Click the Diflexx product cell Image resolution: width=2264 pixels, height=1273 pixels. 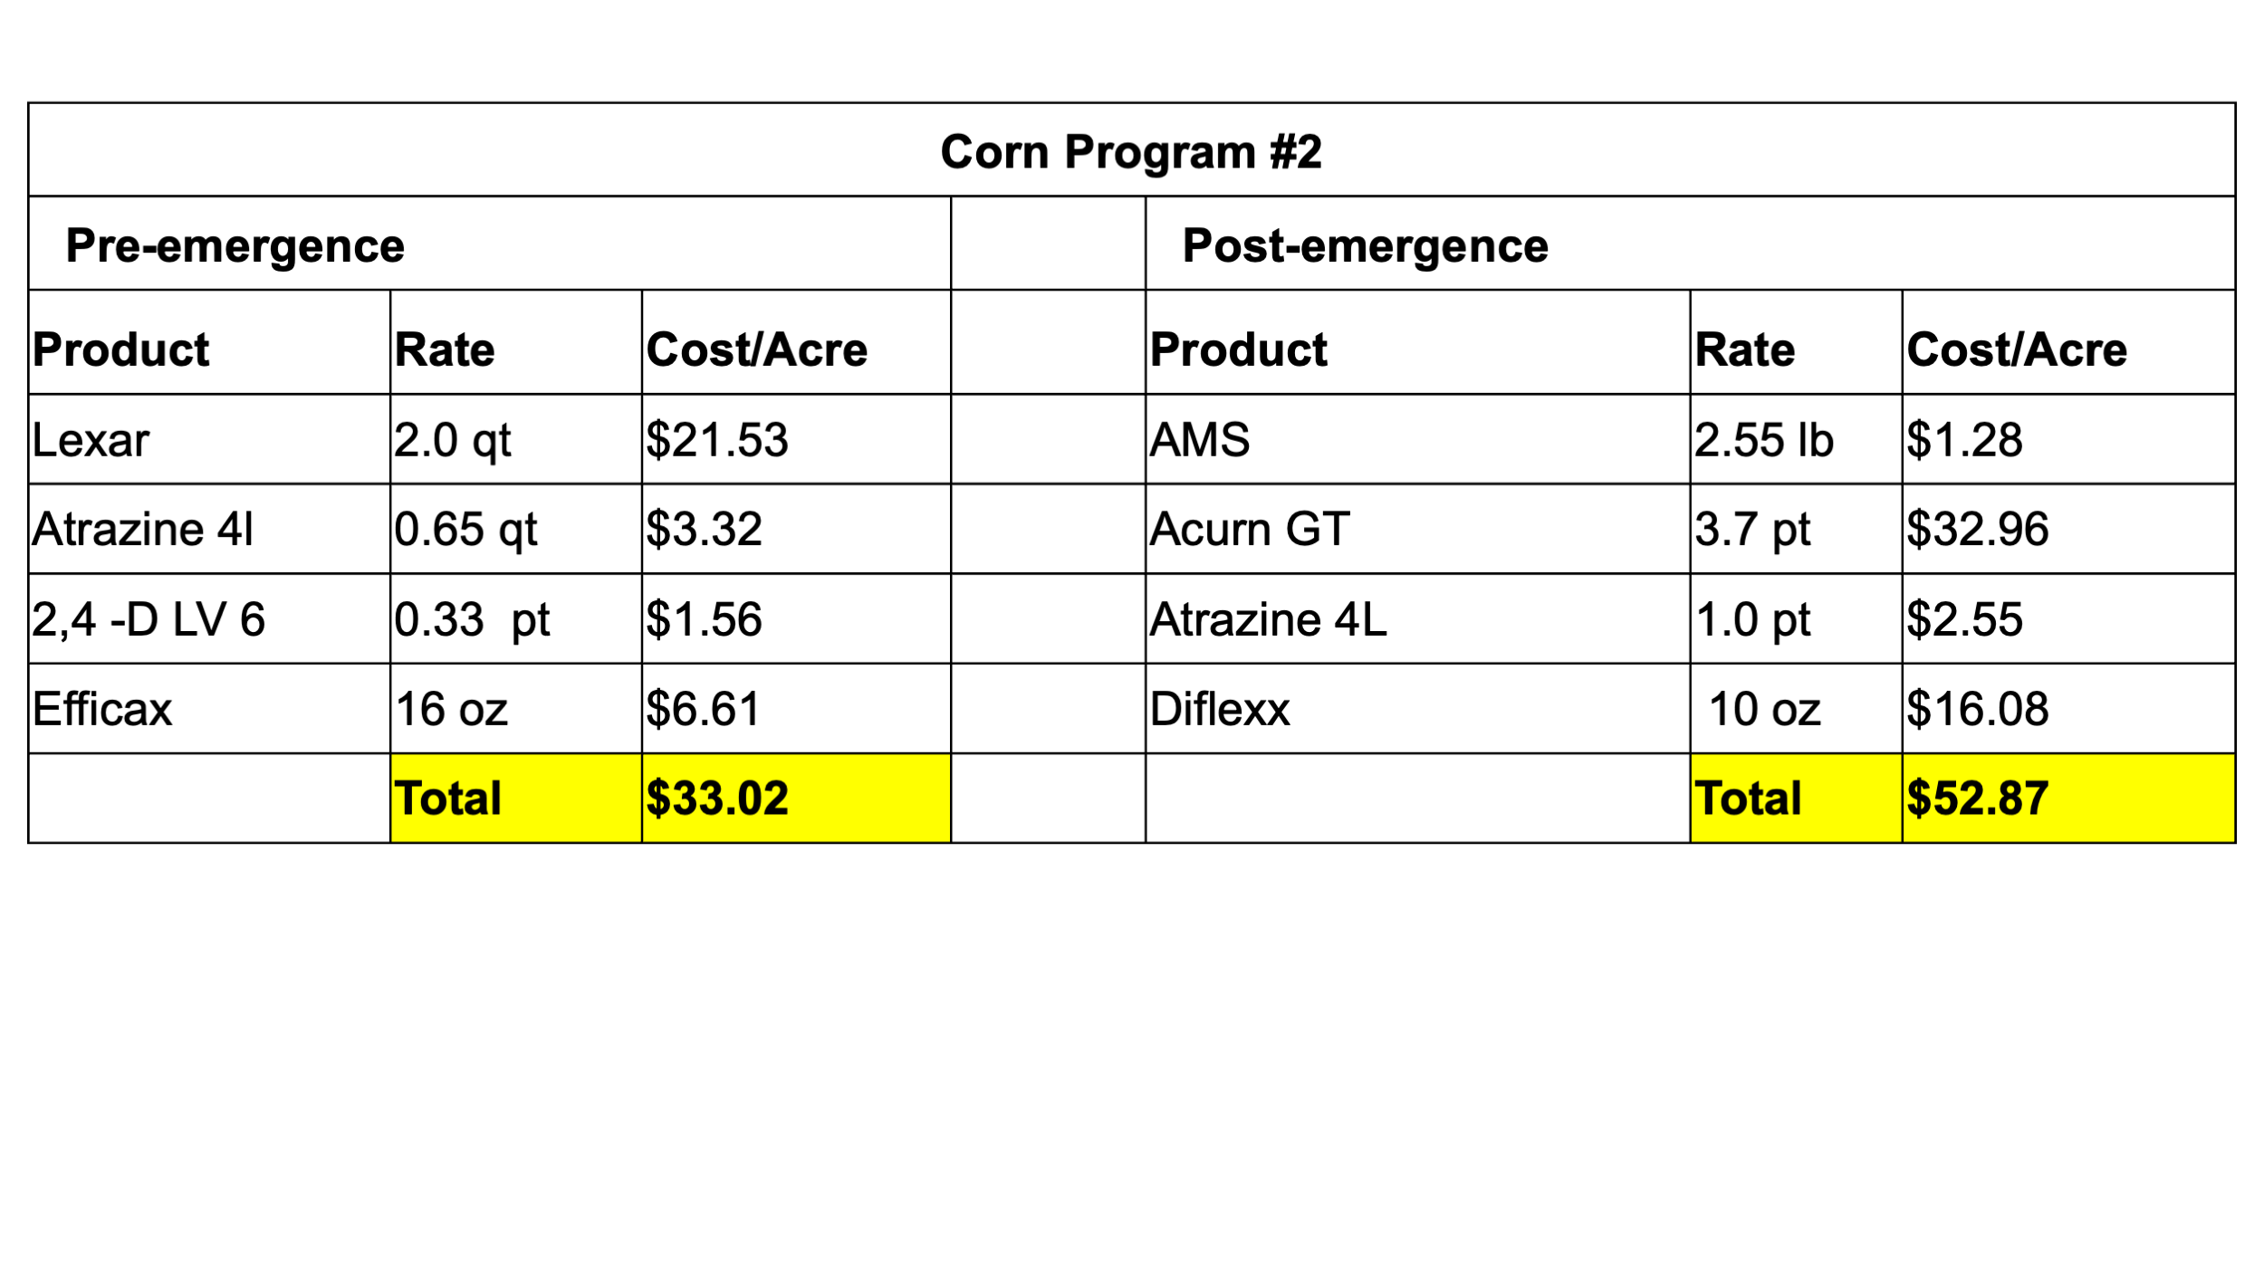1418,709
